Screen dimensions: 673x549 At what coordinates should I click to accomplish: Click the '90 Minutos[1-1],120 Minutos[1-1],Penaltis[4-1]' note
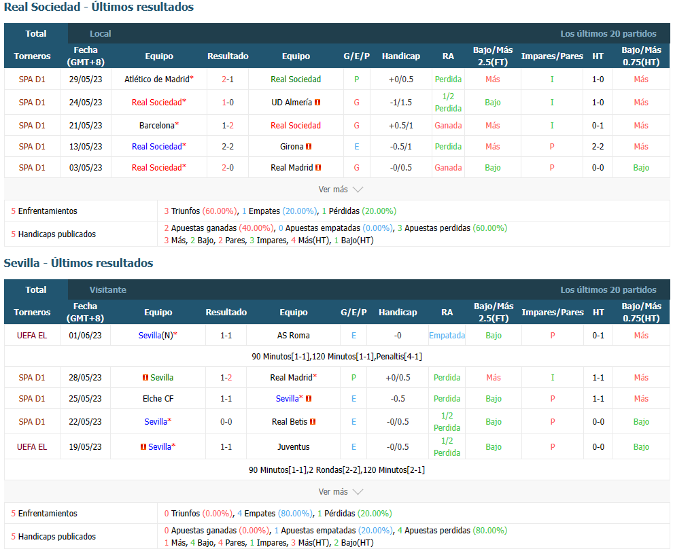pyautogui.click(x=337, y=357)
